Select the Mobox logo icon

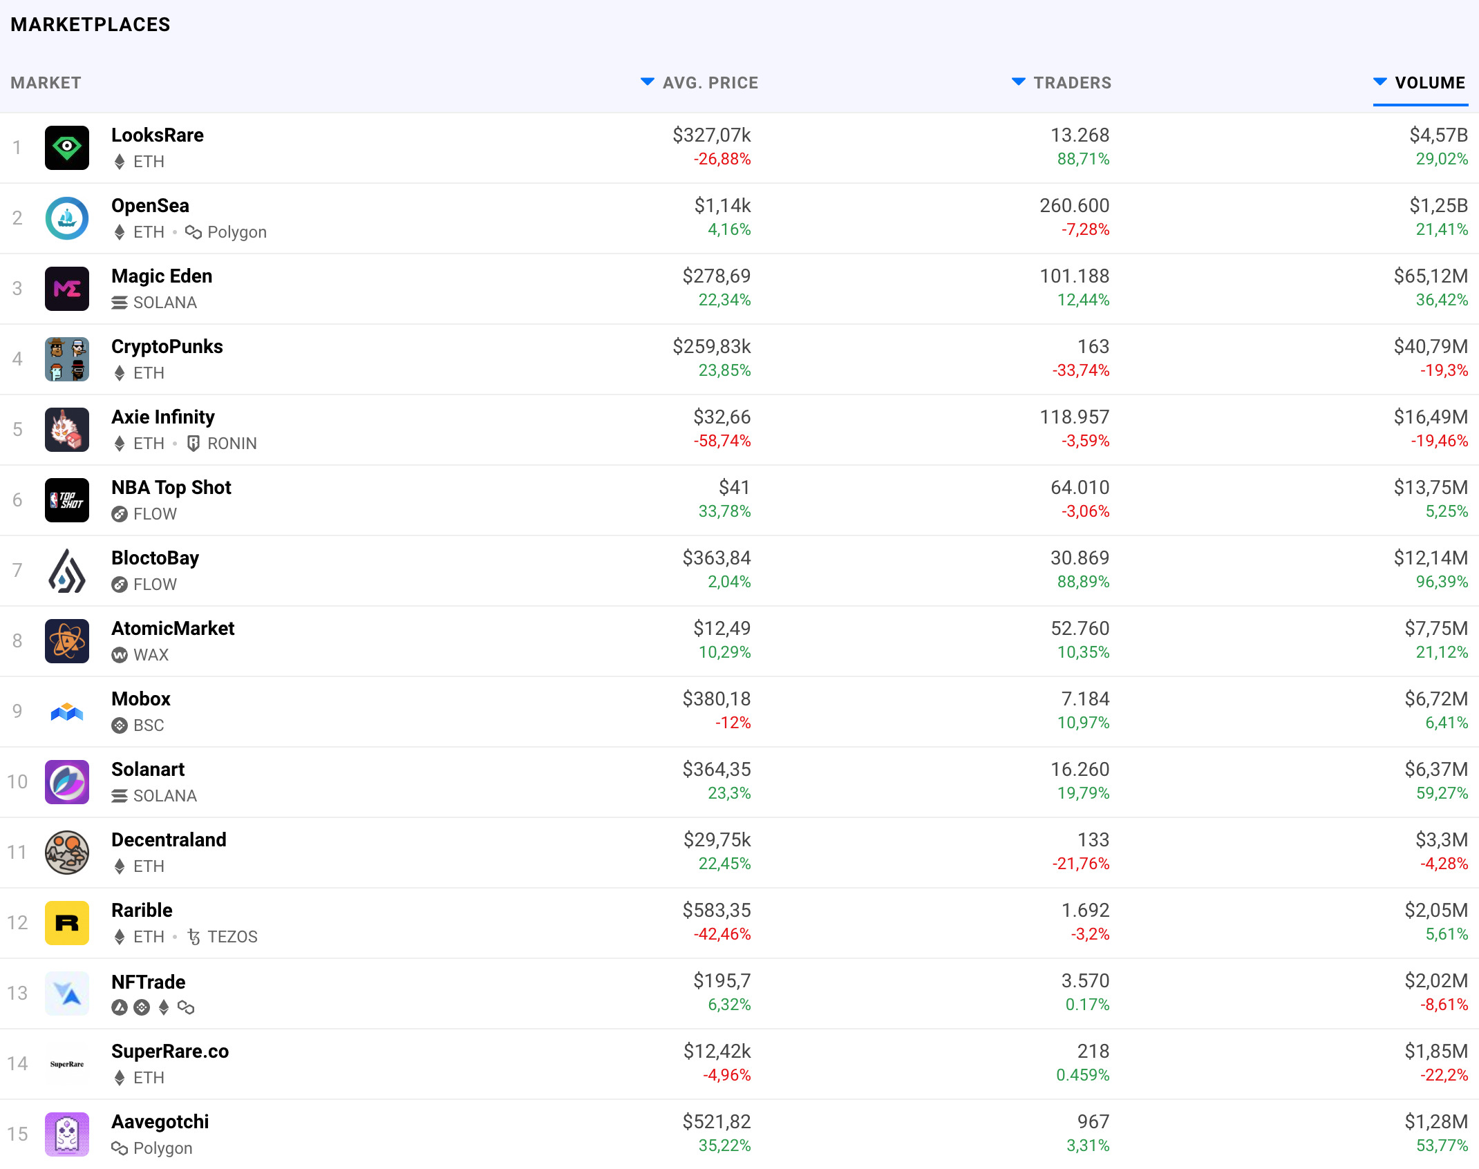[67, 712]
